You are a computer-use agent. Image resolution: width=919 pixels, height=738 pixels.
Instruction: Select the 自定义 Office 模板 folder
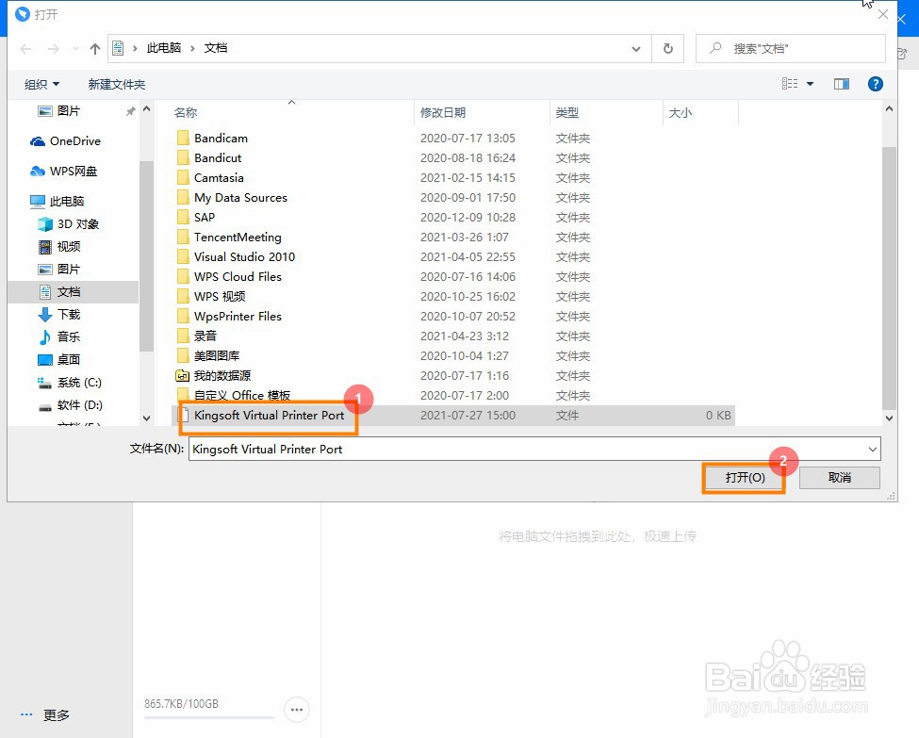pos(242,396)
